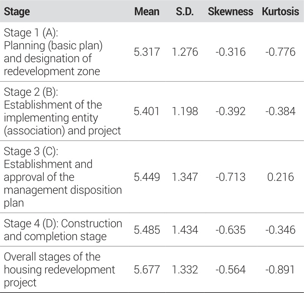This screenshot has height=293, width=304.
Task: Click the mean value 5.485
Action: click(x=147, y=230)
